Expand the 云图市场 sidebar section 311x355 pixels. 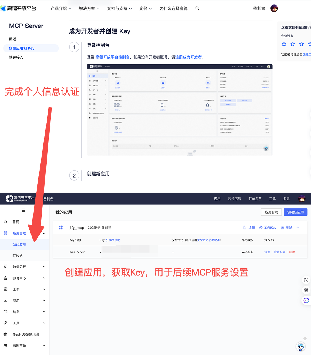click(44, 346)
